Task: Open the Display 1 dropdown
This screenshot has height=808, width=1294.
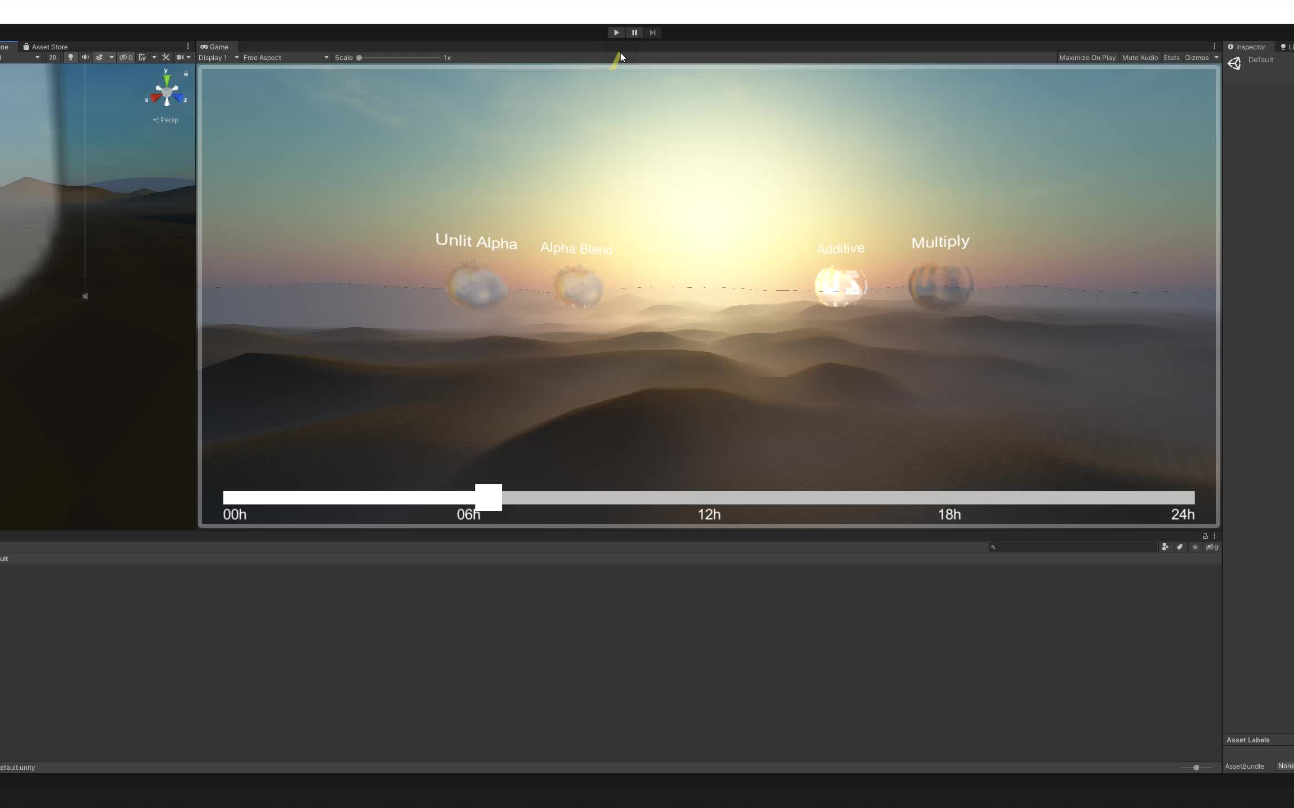Action: point(218,57)
